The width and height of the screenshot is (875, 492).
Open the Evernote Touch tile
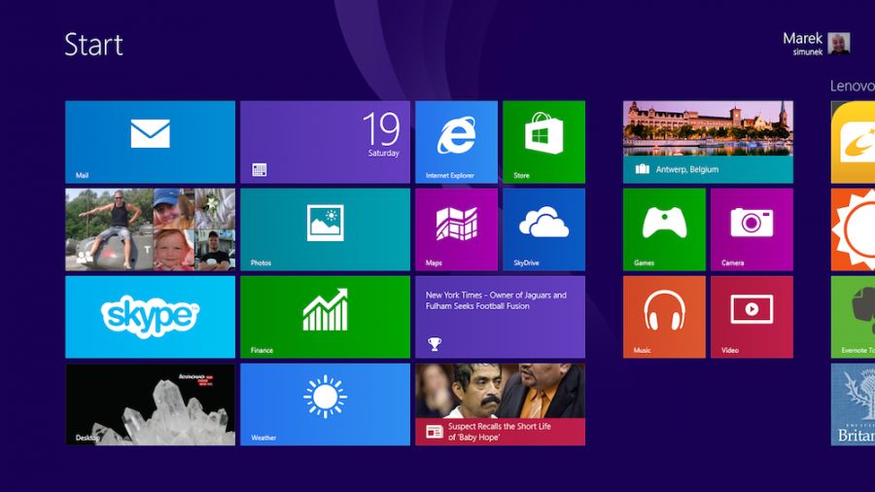[854, 317]
